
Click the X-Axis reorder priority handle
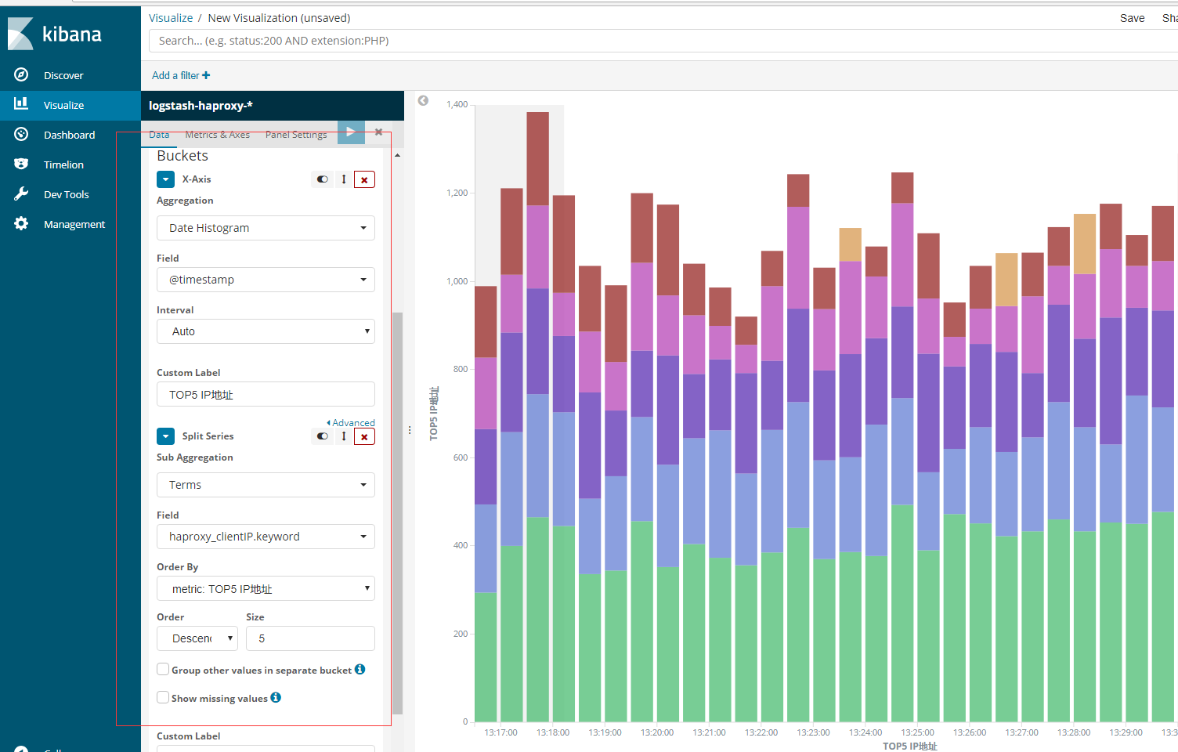tap(344, 179)
